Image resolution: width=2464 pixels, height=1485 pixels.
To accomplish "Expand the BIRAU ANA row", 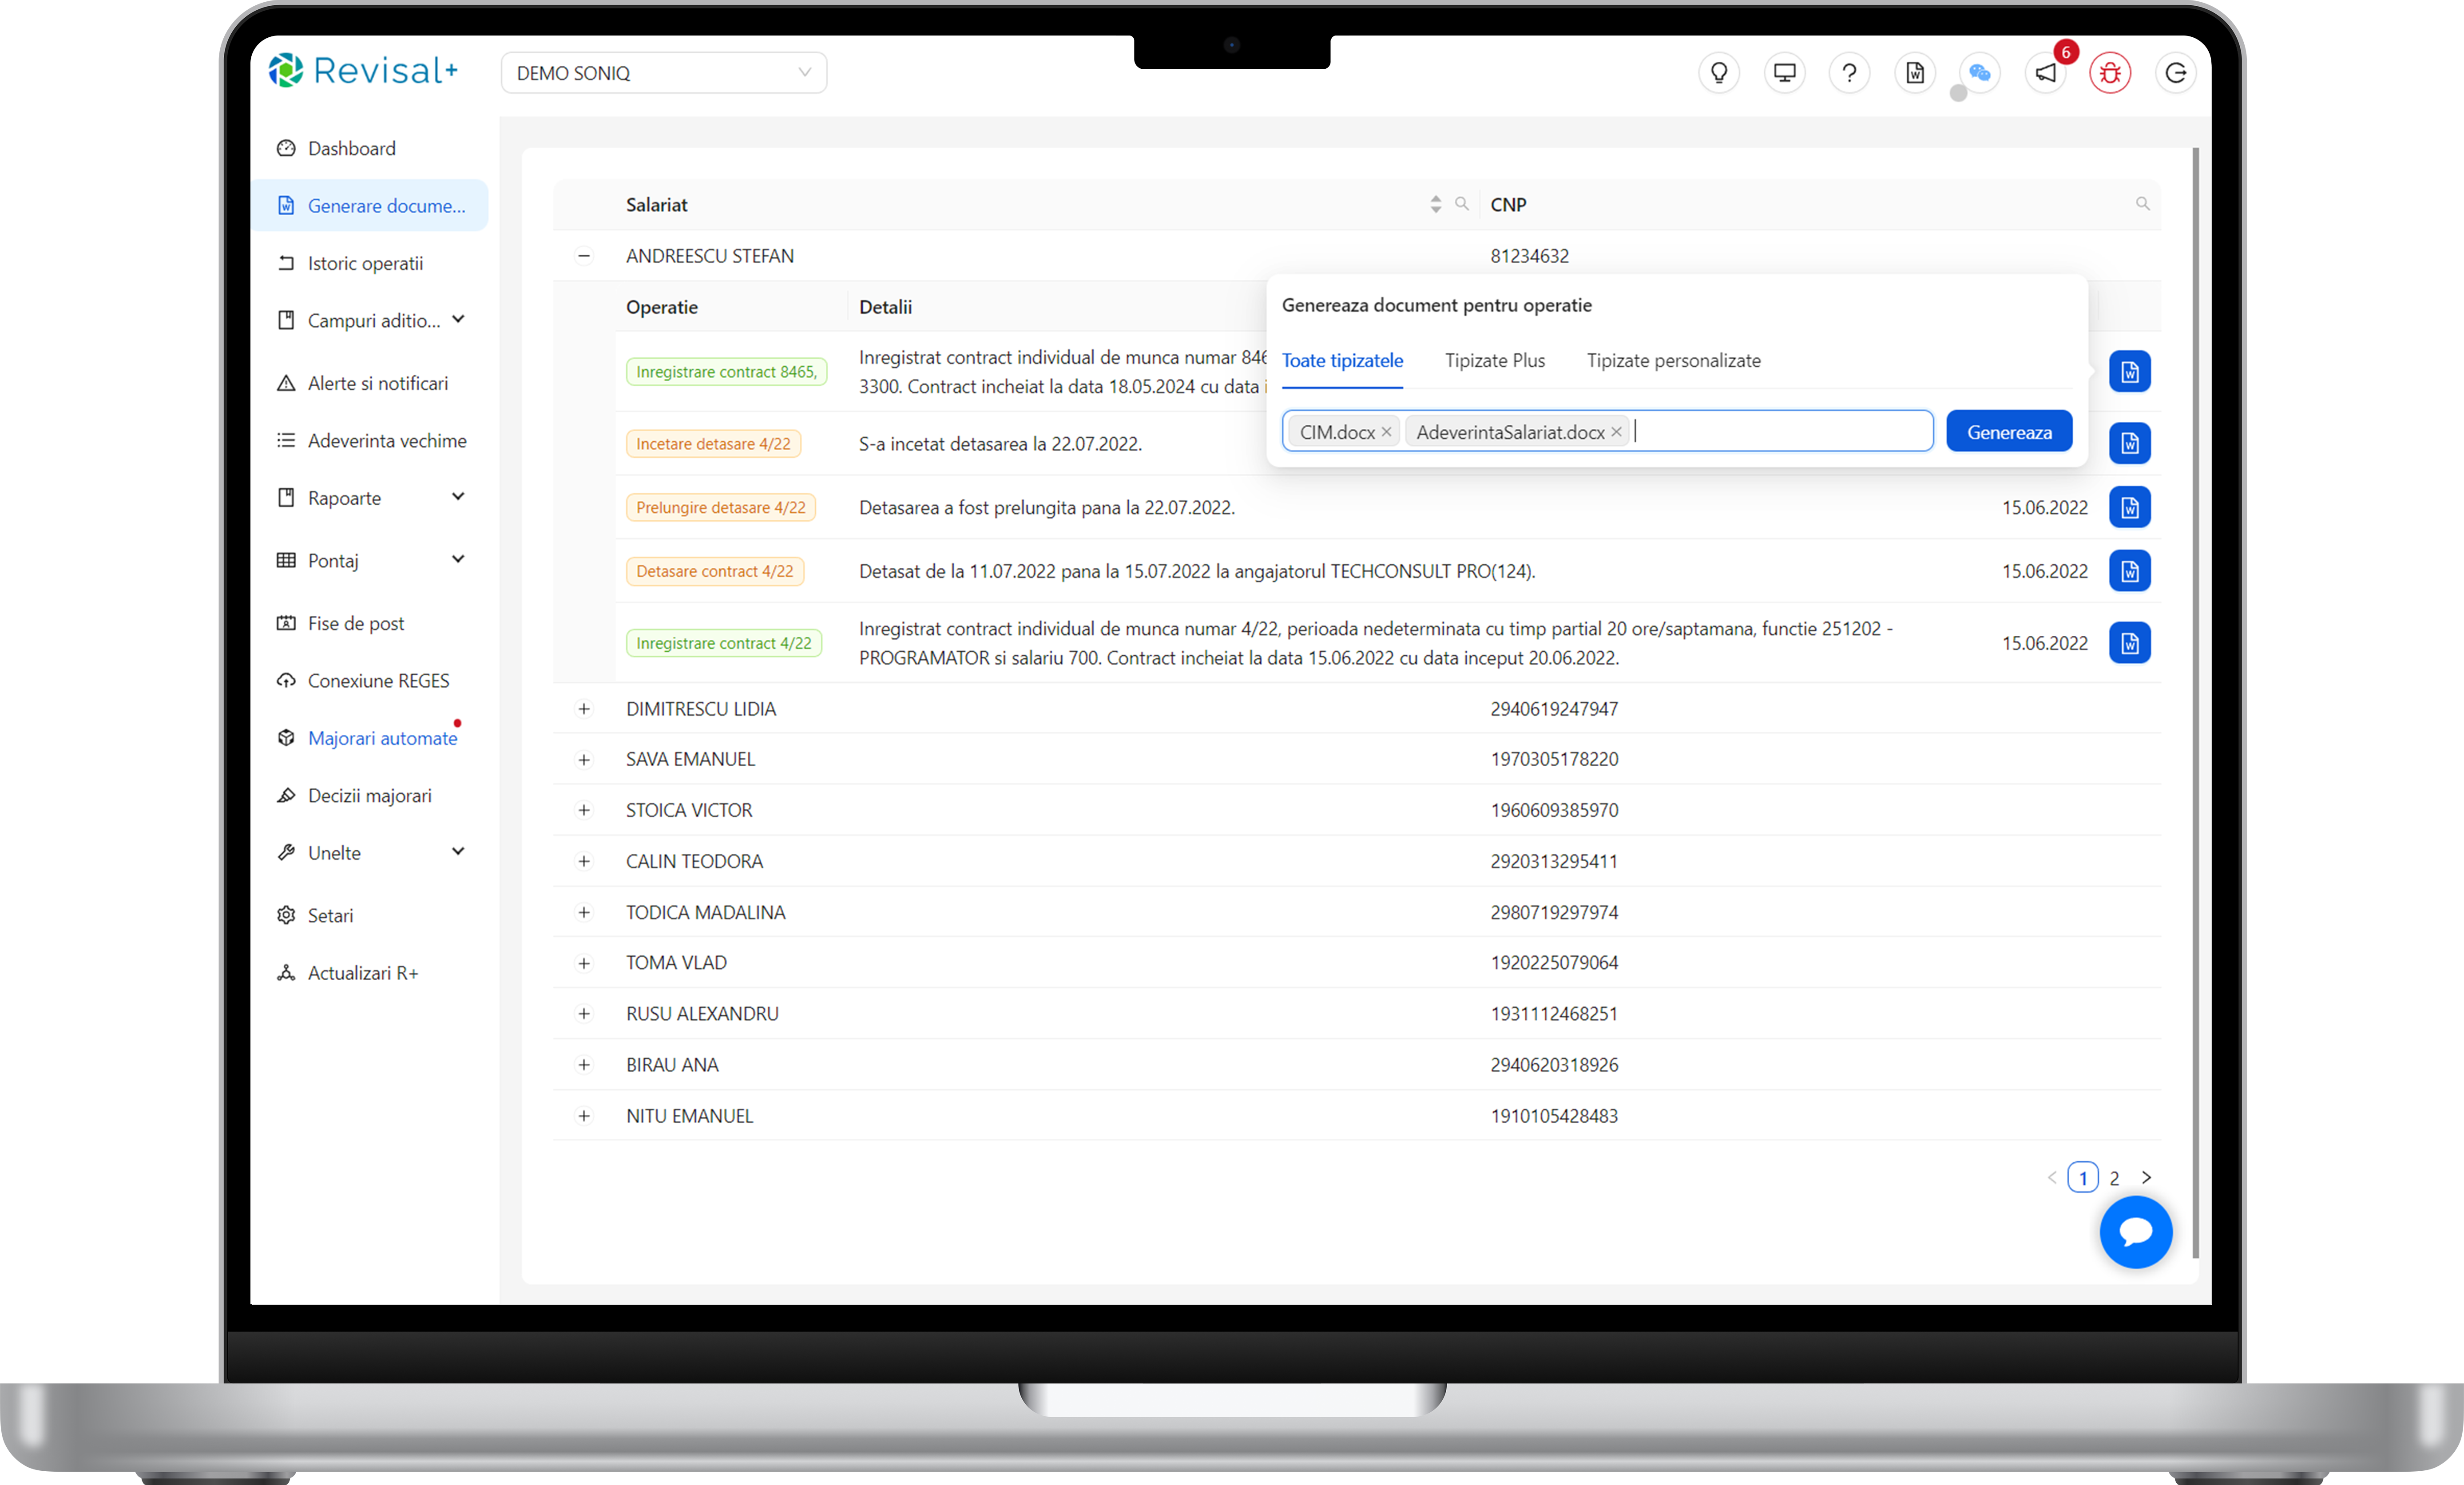I will [x=584, y=1065].
